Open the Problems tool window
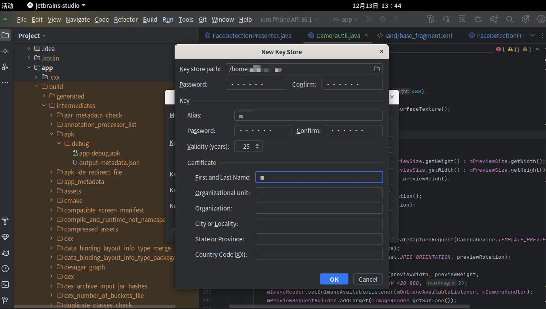Screen dimensions: 546x309 (6, 269)
